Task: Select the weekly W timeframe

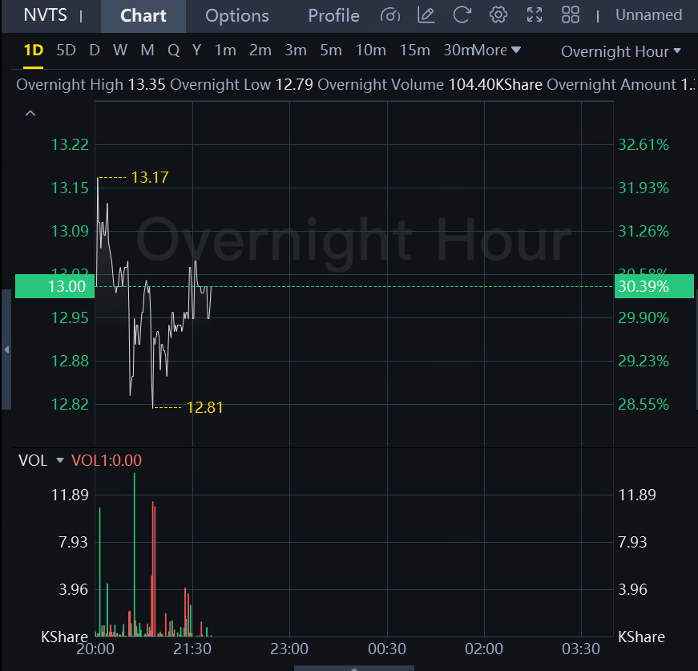Action: point(120,51)
